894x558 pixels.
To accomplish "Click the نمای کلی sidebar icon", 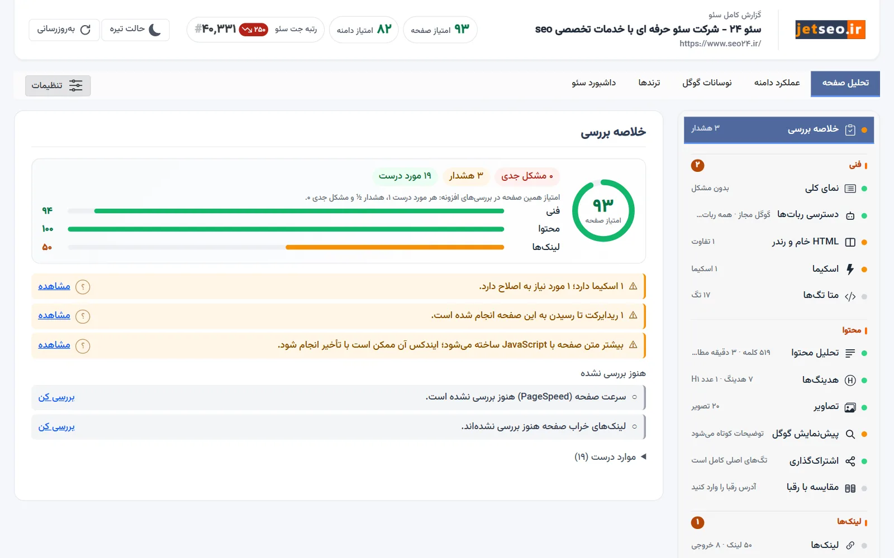I will [x=850, y=189].
